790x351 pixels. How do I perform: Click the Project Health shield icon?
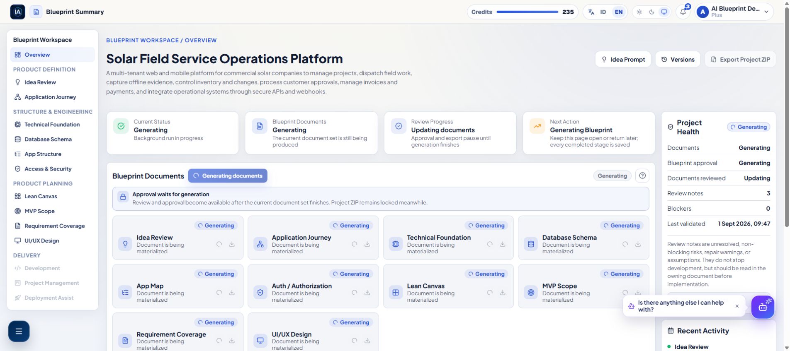670,127
